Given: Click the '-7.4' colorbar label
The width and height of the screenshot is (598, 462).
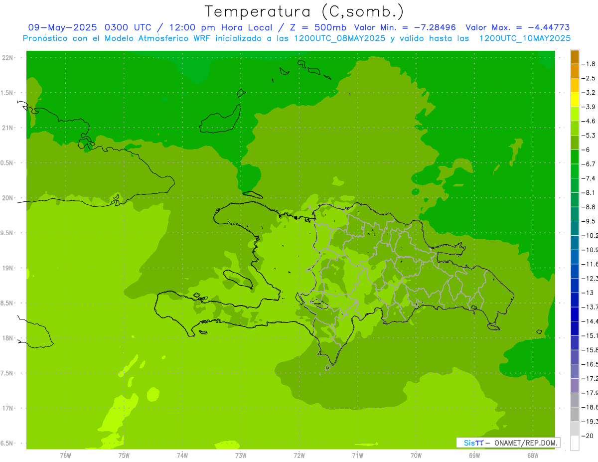Looking at the screenshot, I should (x=589, y=178).
